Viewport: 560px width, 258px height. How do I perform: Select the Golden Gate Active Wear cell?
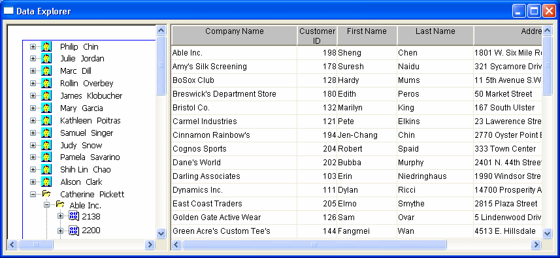pos(235,218)
